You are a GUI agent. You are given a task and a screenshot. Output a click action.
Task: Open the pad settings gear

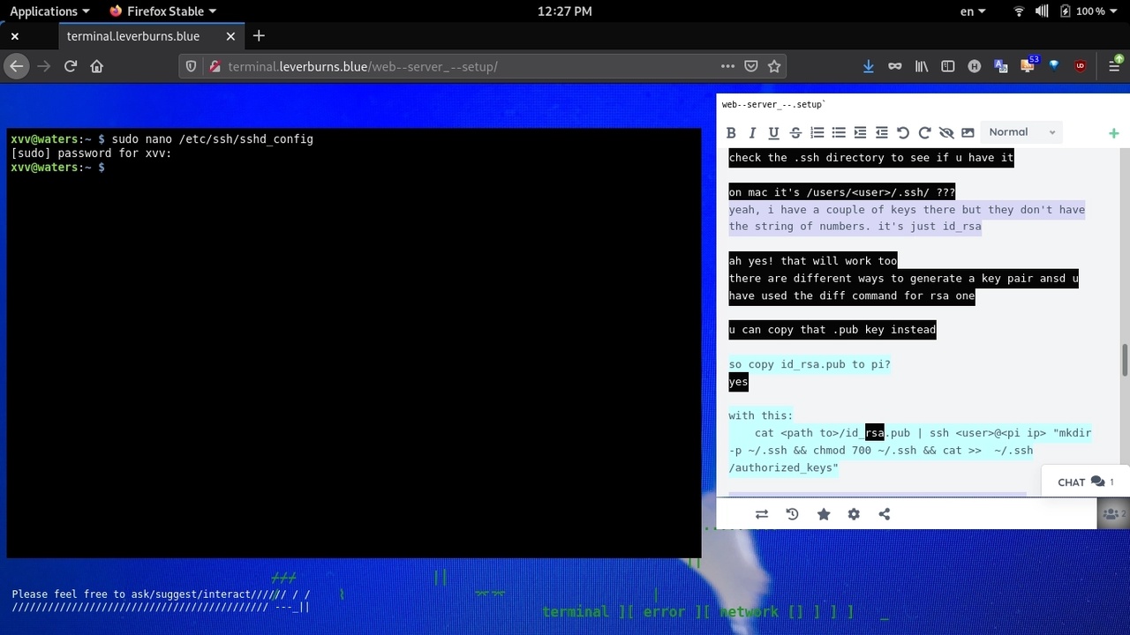(x=854, y=514)
